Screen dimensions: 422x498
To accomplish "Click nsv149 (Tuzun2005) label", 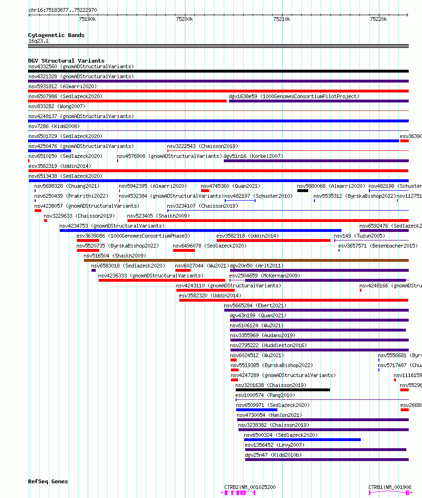I will 359,236.
